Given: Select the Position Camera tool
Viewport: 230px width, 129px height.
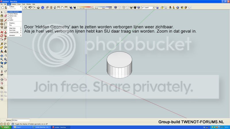Looking at the screenshot, I should (2, 71).
